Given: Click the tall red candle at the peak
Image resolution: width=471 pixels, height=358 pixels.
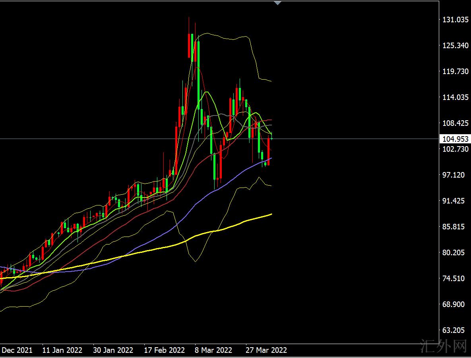Looking at the screenshot, I should [189, 46].
